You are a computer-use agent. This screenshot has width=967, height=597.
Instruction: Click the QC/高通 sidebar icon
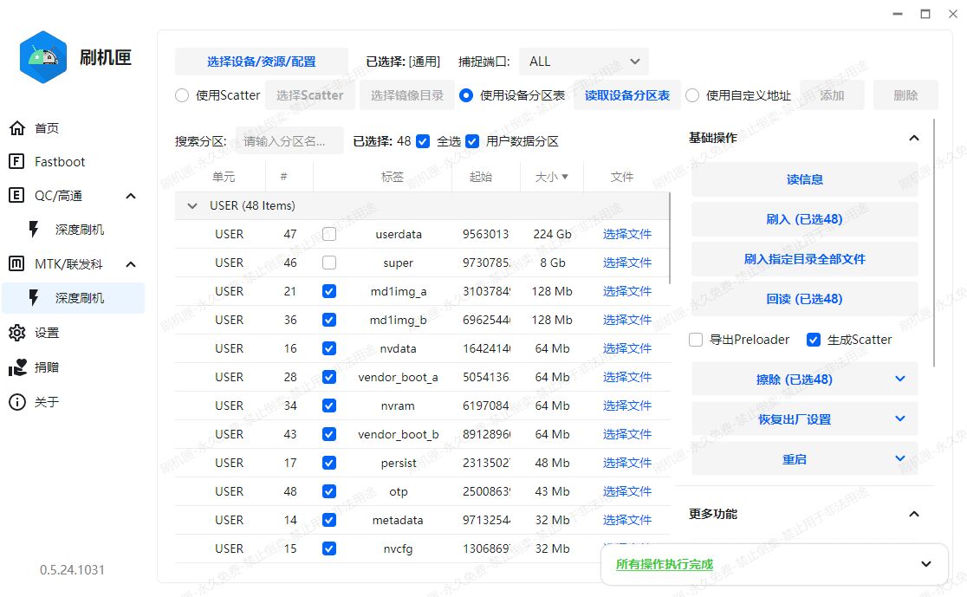[x=16, y=196]
